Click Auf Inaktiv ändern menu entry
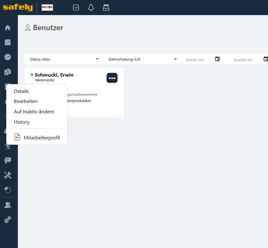Image resolution: width=268 pixels, height=248 pixels. pos(34,112)
